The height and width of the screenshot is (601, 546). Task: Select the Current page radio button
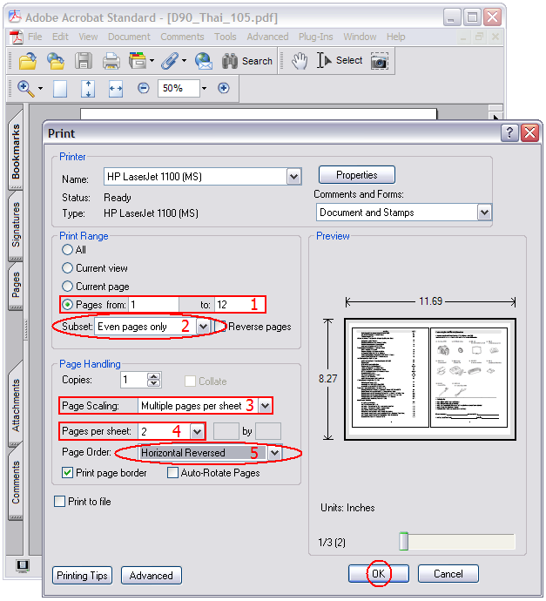pos(67,287)
